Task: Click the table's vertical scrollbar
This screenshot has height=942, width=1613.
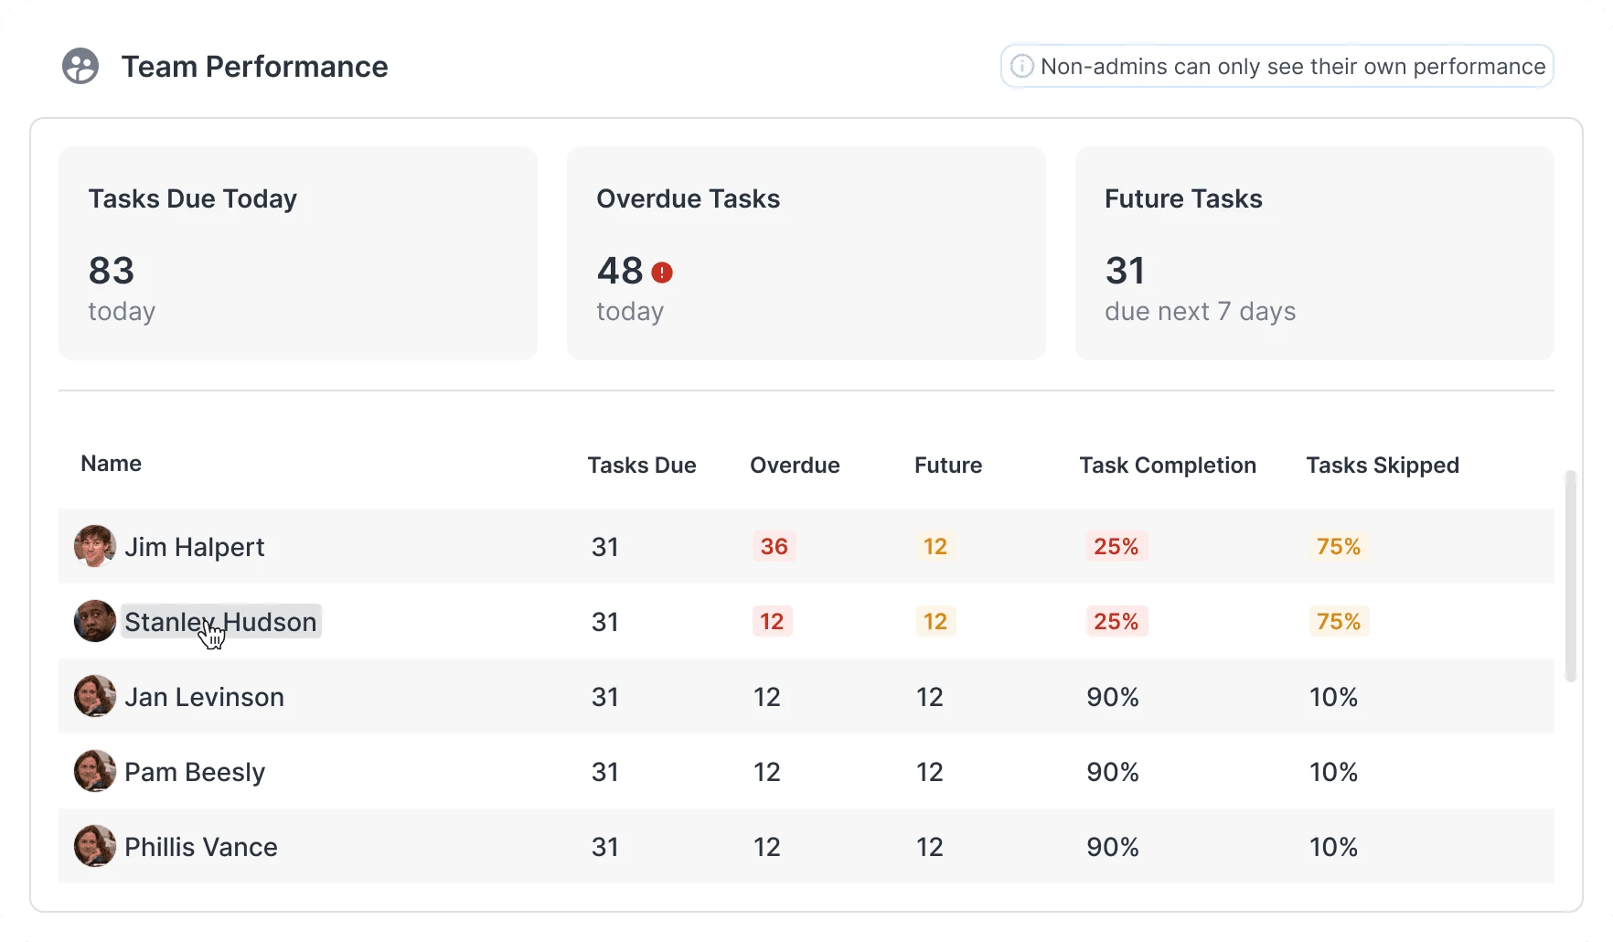Action: click(1571, 576)
